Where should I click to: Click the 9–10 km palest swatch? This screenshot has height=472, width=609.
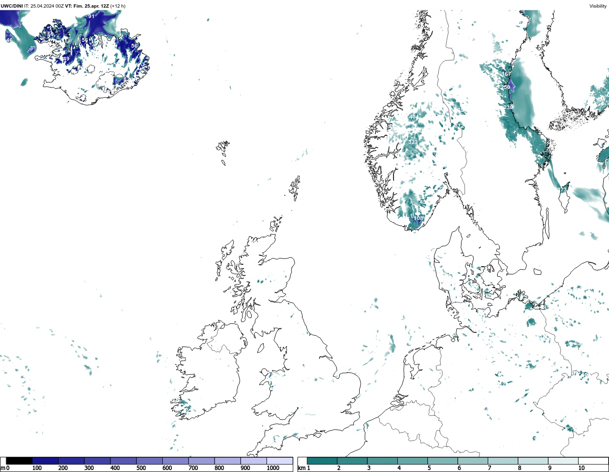click(563, 461)
